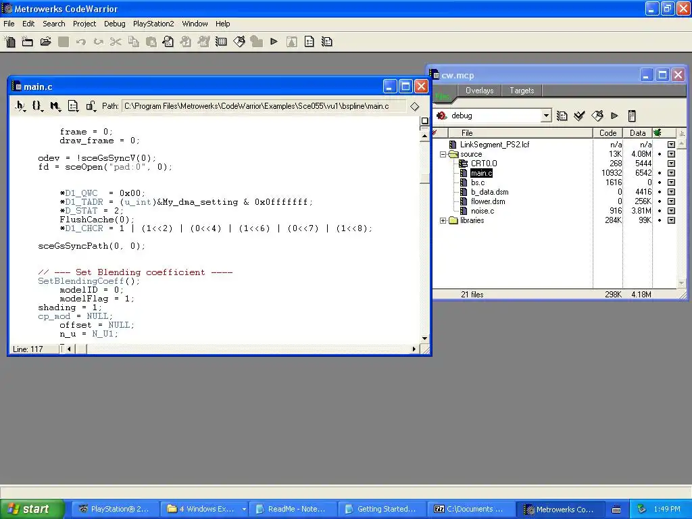This screenshot has height=519, width=692.
Task: Click the Make icon in cw.mcp window
Action: point(597,116)
